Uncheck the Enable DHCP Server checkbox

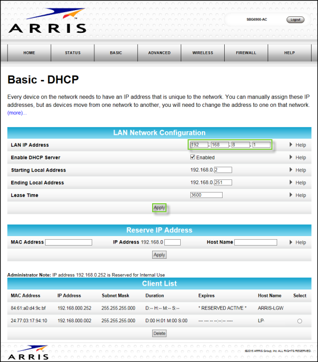tap(193, 157)
